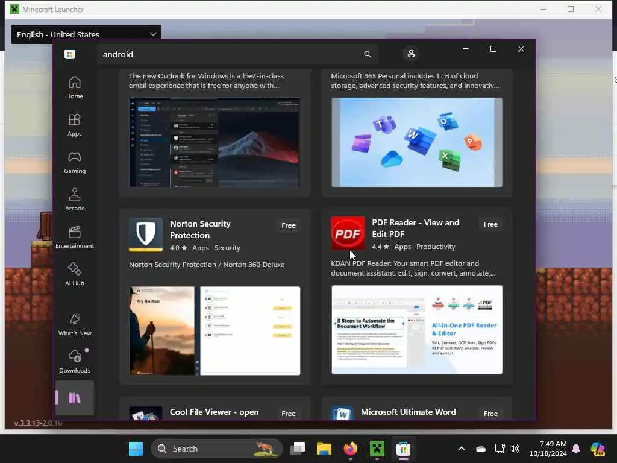
Task: Open Home in Store sidebar
Action: tap(74, 87)
